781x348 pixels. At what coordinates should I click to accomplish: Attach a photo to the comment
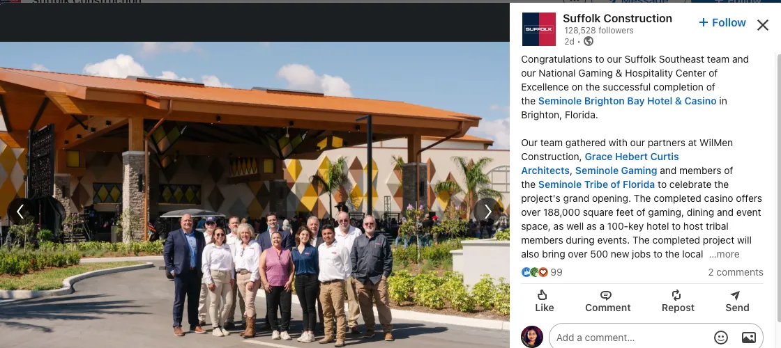click(x=748, y=337)
